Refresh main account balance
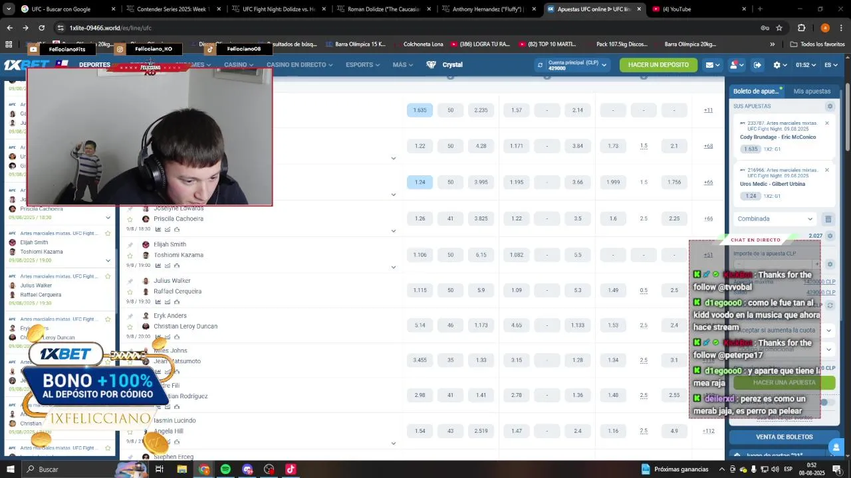This screenshot has height=478, width=851. 540,65
